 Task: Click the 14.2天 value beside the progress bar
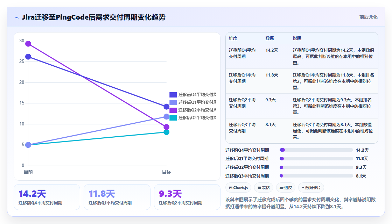click(362, 150)
